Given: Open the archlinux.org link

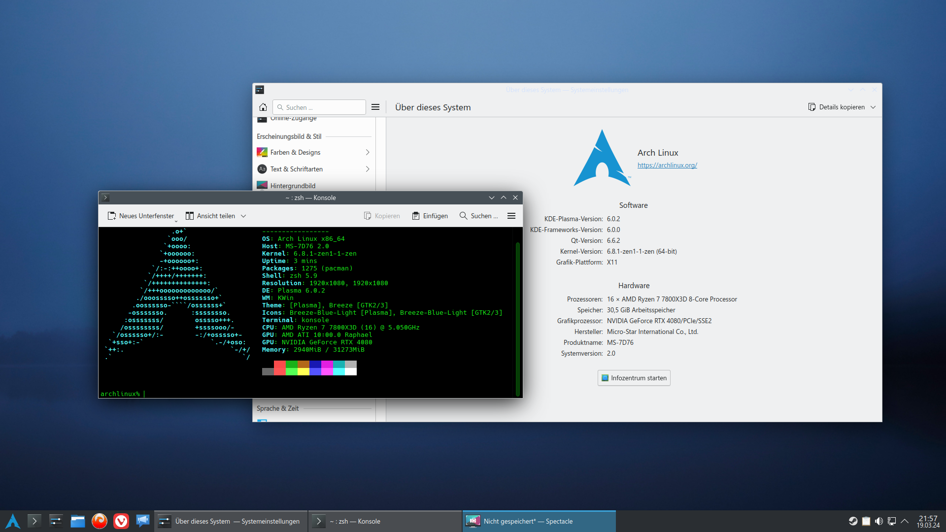Looking at the screenshot, I should (667, 165).
